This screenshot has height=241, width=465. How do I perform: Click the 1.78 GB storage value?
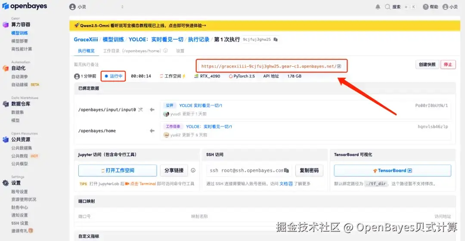coord(294,76)
